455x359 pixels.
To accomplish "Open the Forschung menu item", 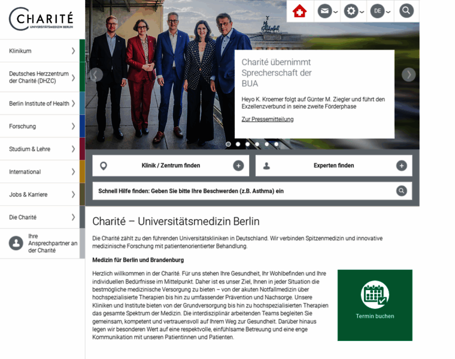I will click(40, 126).
